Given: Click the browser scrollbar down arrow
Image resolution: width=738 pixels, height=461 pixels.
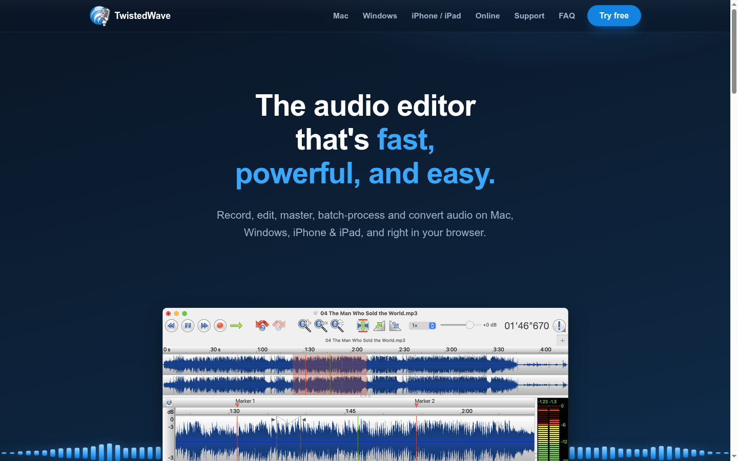Looking at the screenshot, I should (x=734, y=456).
